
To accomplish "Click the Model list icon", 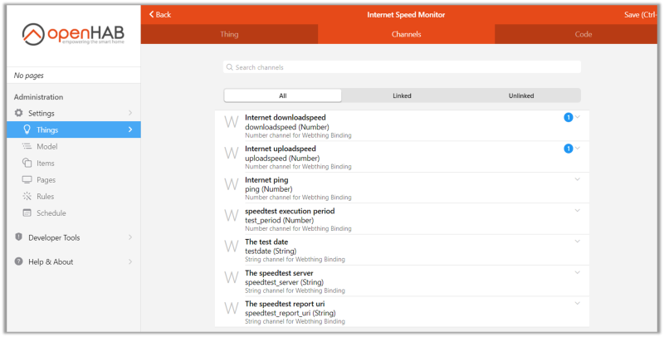I will [x=27, y=146].
